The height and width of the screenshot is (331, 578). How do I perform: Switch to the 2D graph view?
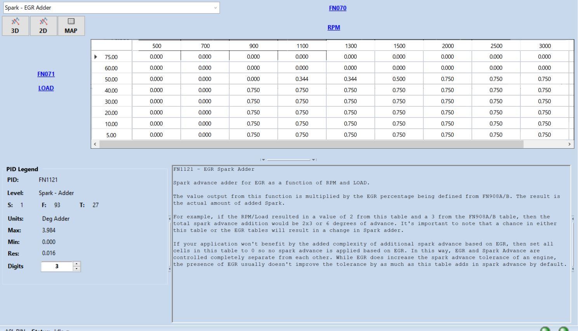coord(43,26)
